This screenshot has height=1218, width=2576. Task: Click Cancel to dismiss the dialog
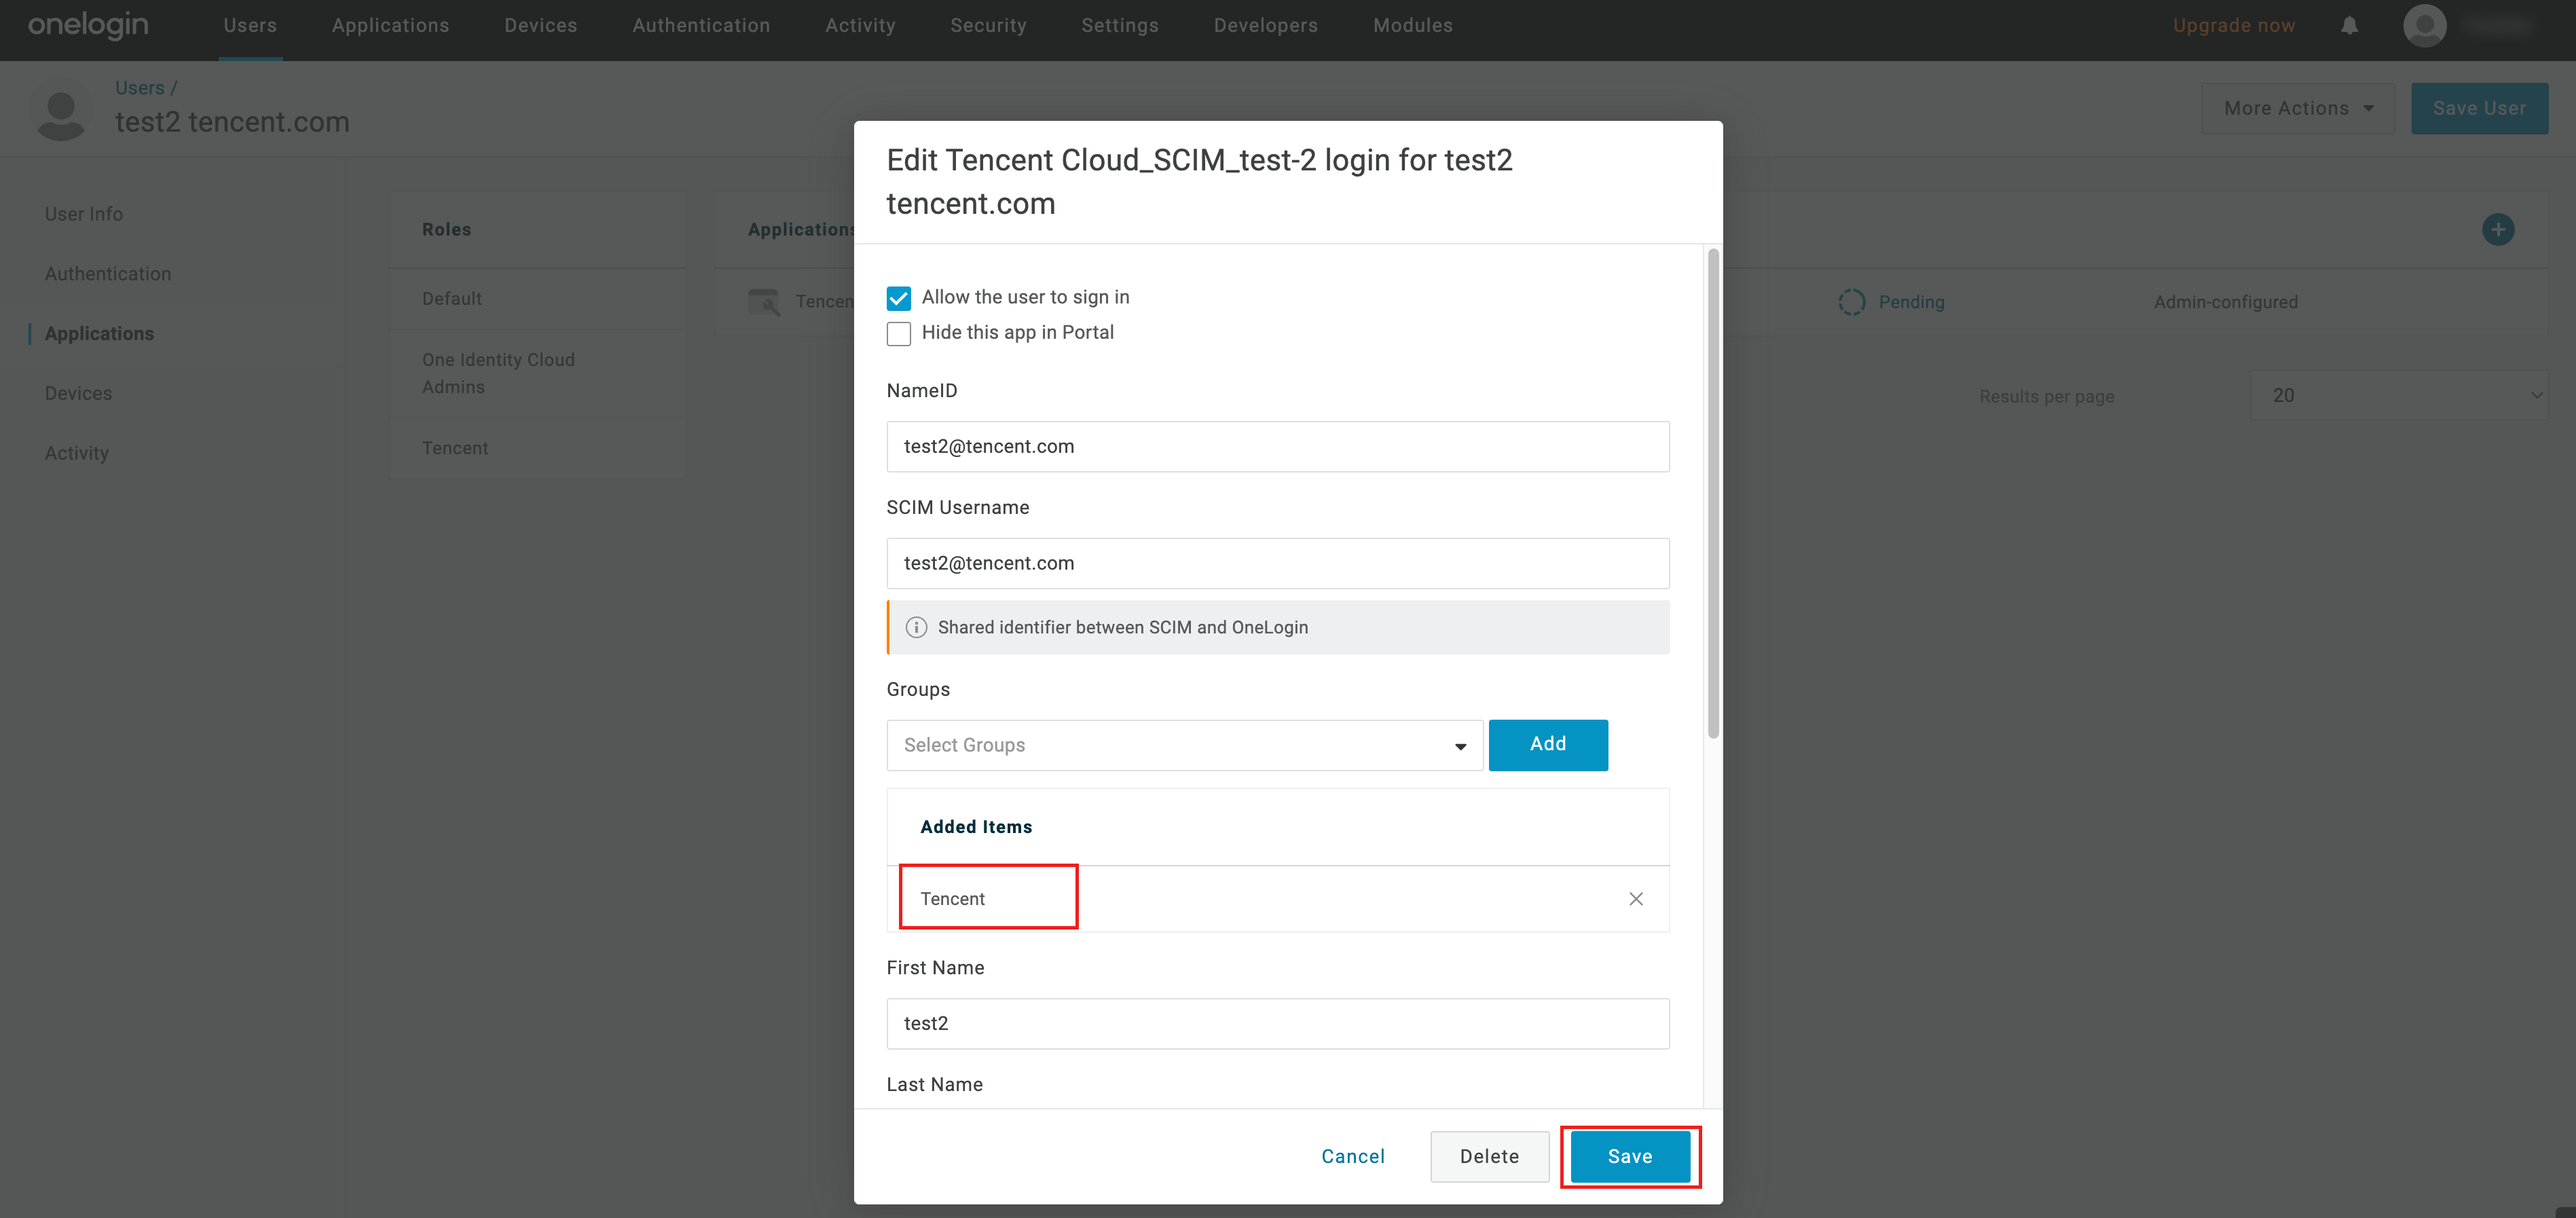(1352, 1156)
